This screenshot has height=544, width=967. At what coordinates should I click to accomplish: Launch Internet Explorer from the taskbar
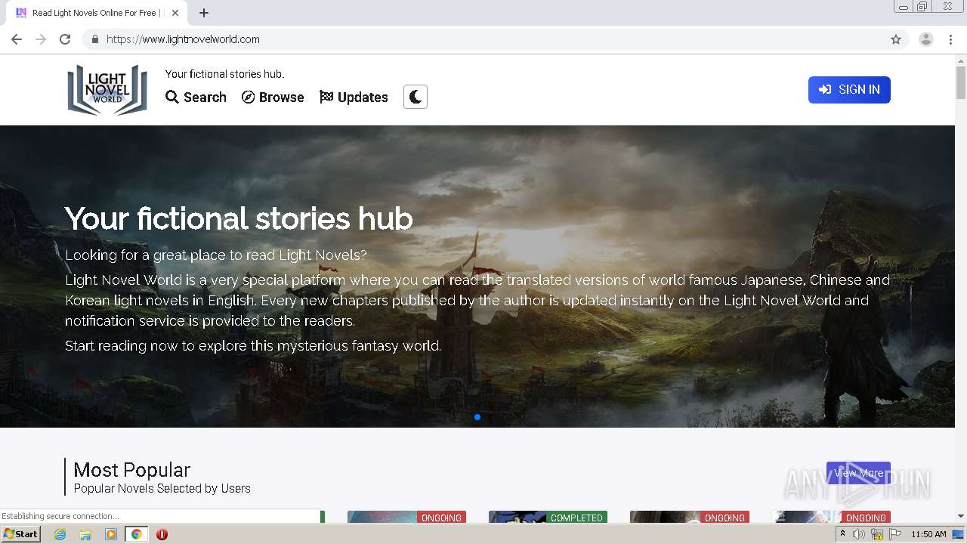click(60, 534)
